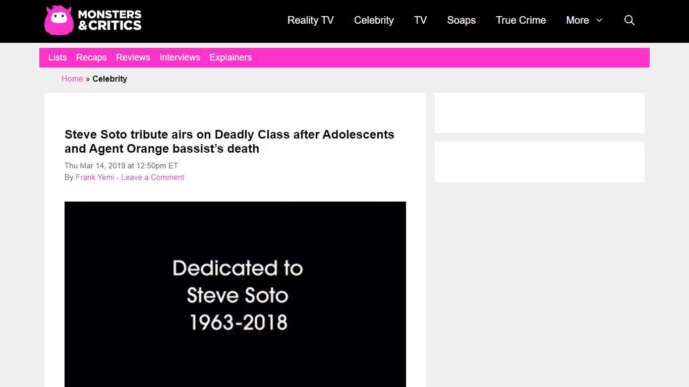The height and width of the screenshot is (387, 689).
Task: Open the Celebrity nav menu item
Action: click(374, 20)
